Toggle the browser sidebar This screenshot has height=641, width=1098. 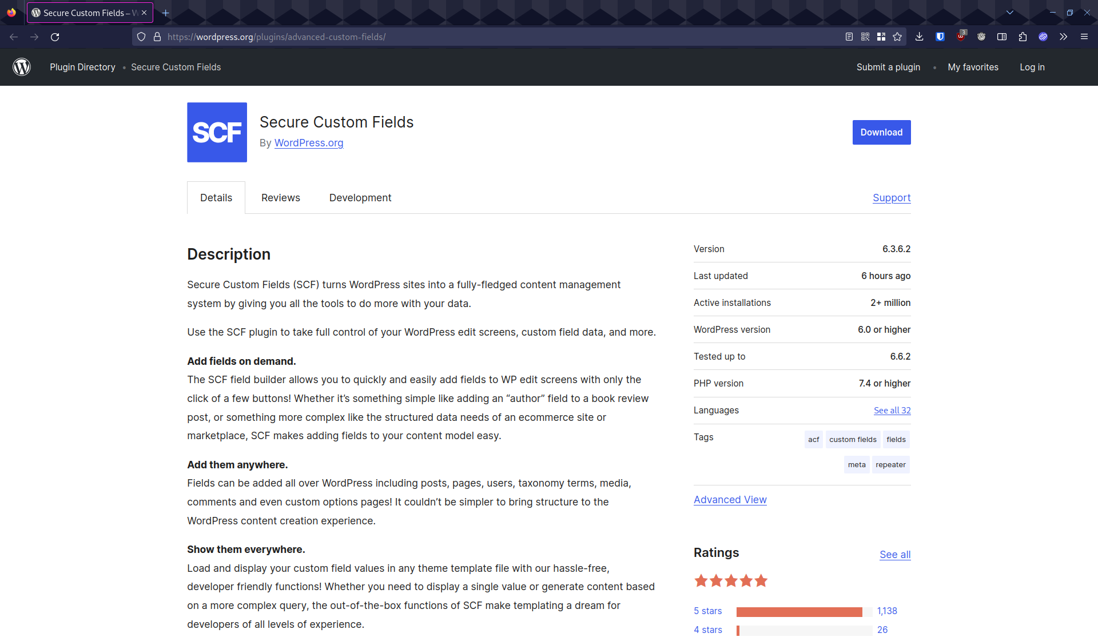[x=1001, y=37]
